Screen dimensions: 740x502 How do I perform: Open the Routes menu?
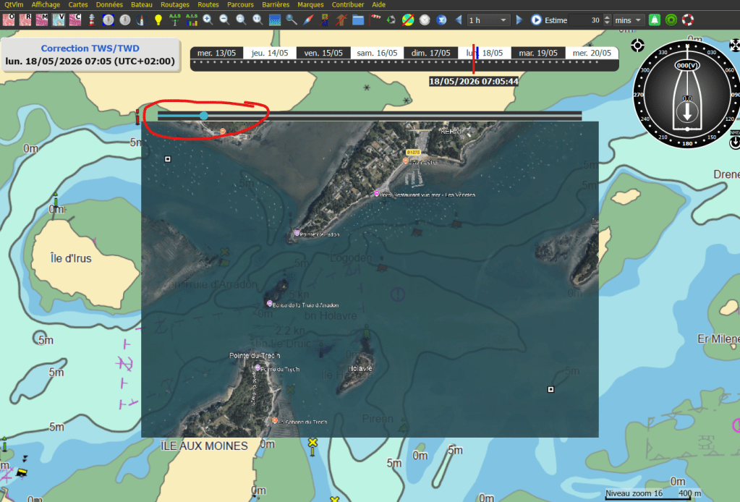coord(208,5)
